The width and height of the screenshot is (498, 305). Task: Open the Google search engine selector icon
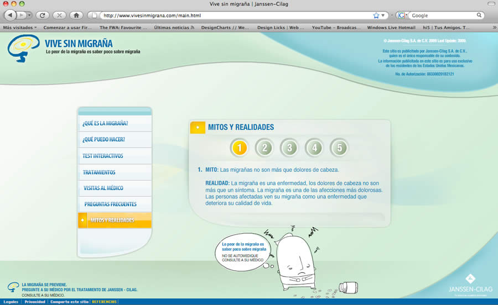(x=402, y=15)
